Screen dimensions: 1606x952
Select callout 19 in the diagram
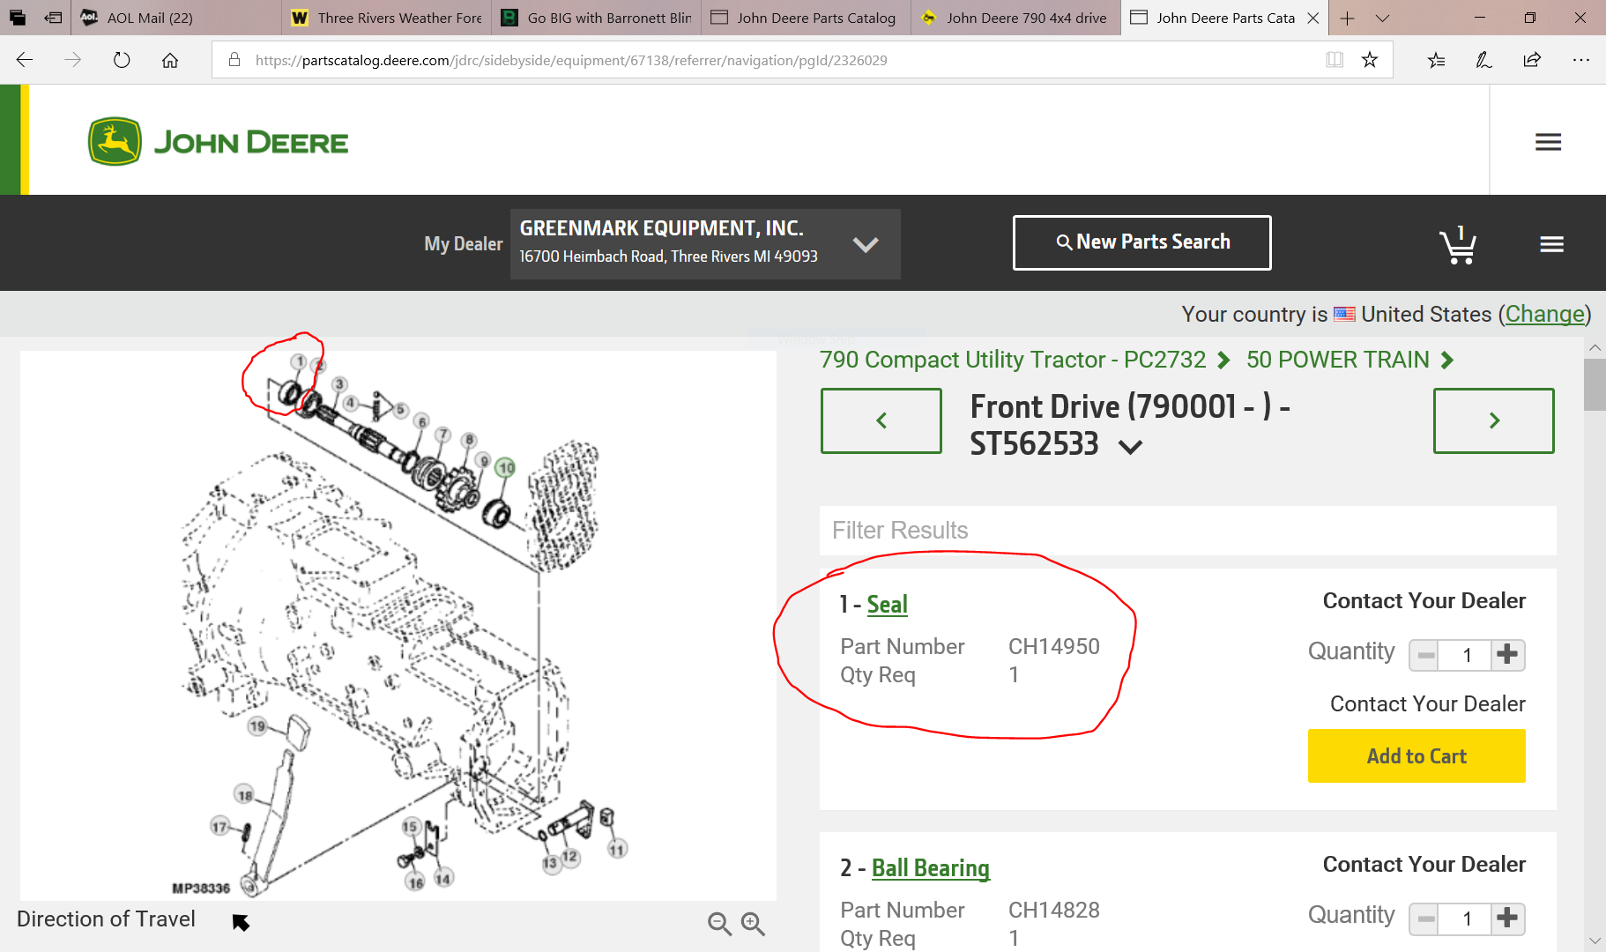click(257, 726)
